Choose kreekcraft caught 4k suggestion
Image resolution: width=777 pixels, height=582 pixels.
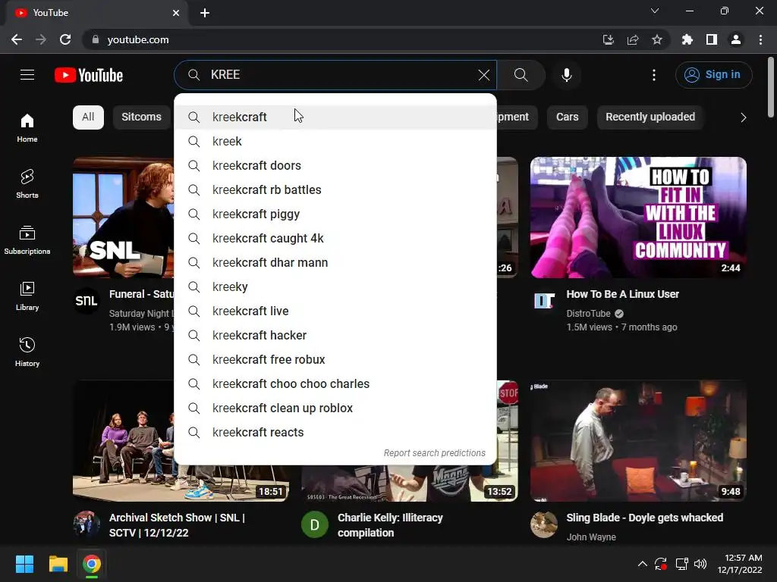(335, 239)
